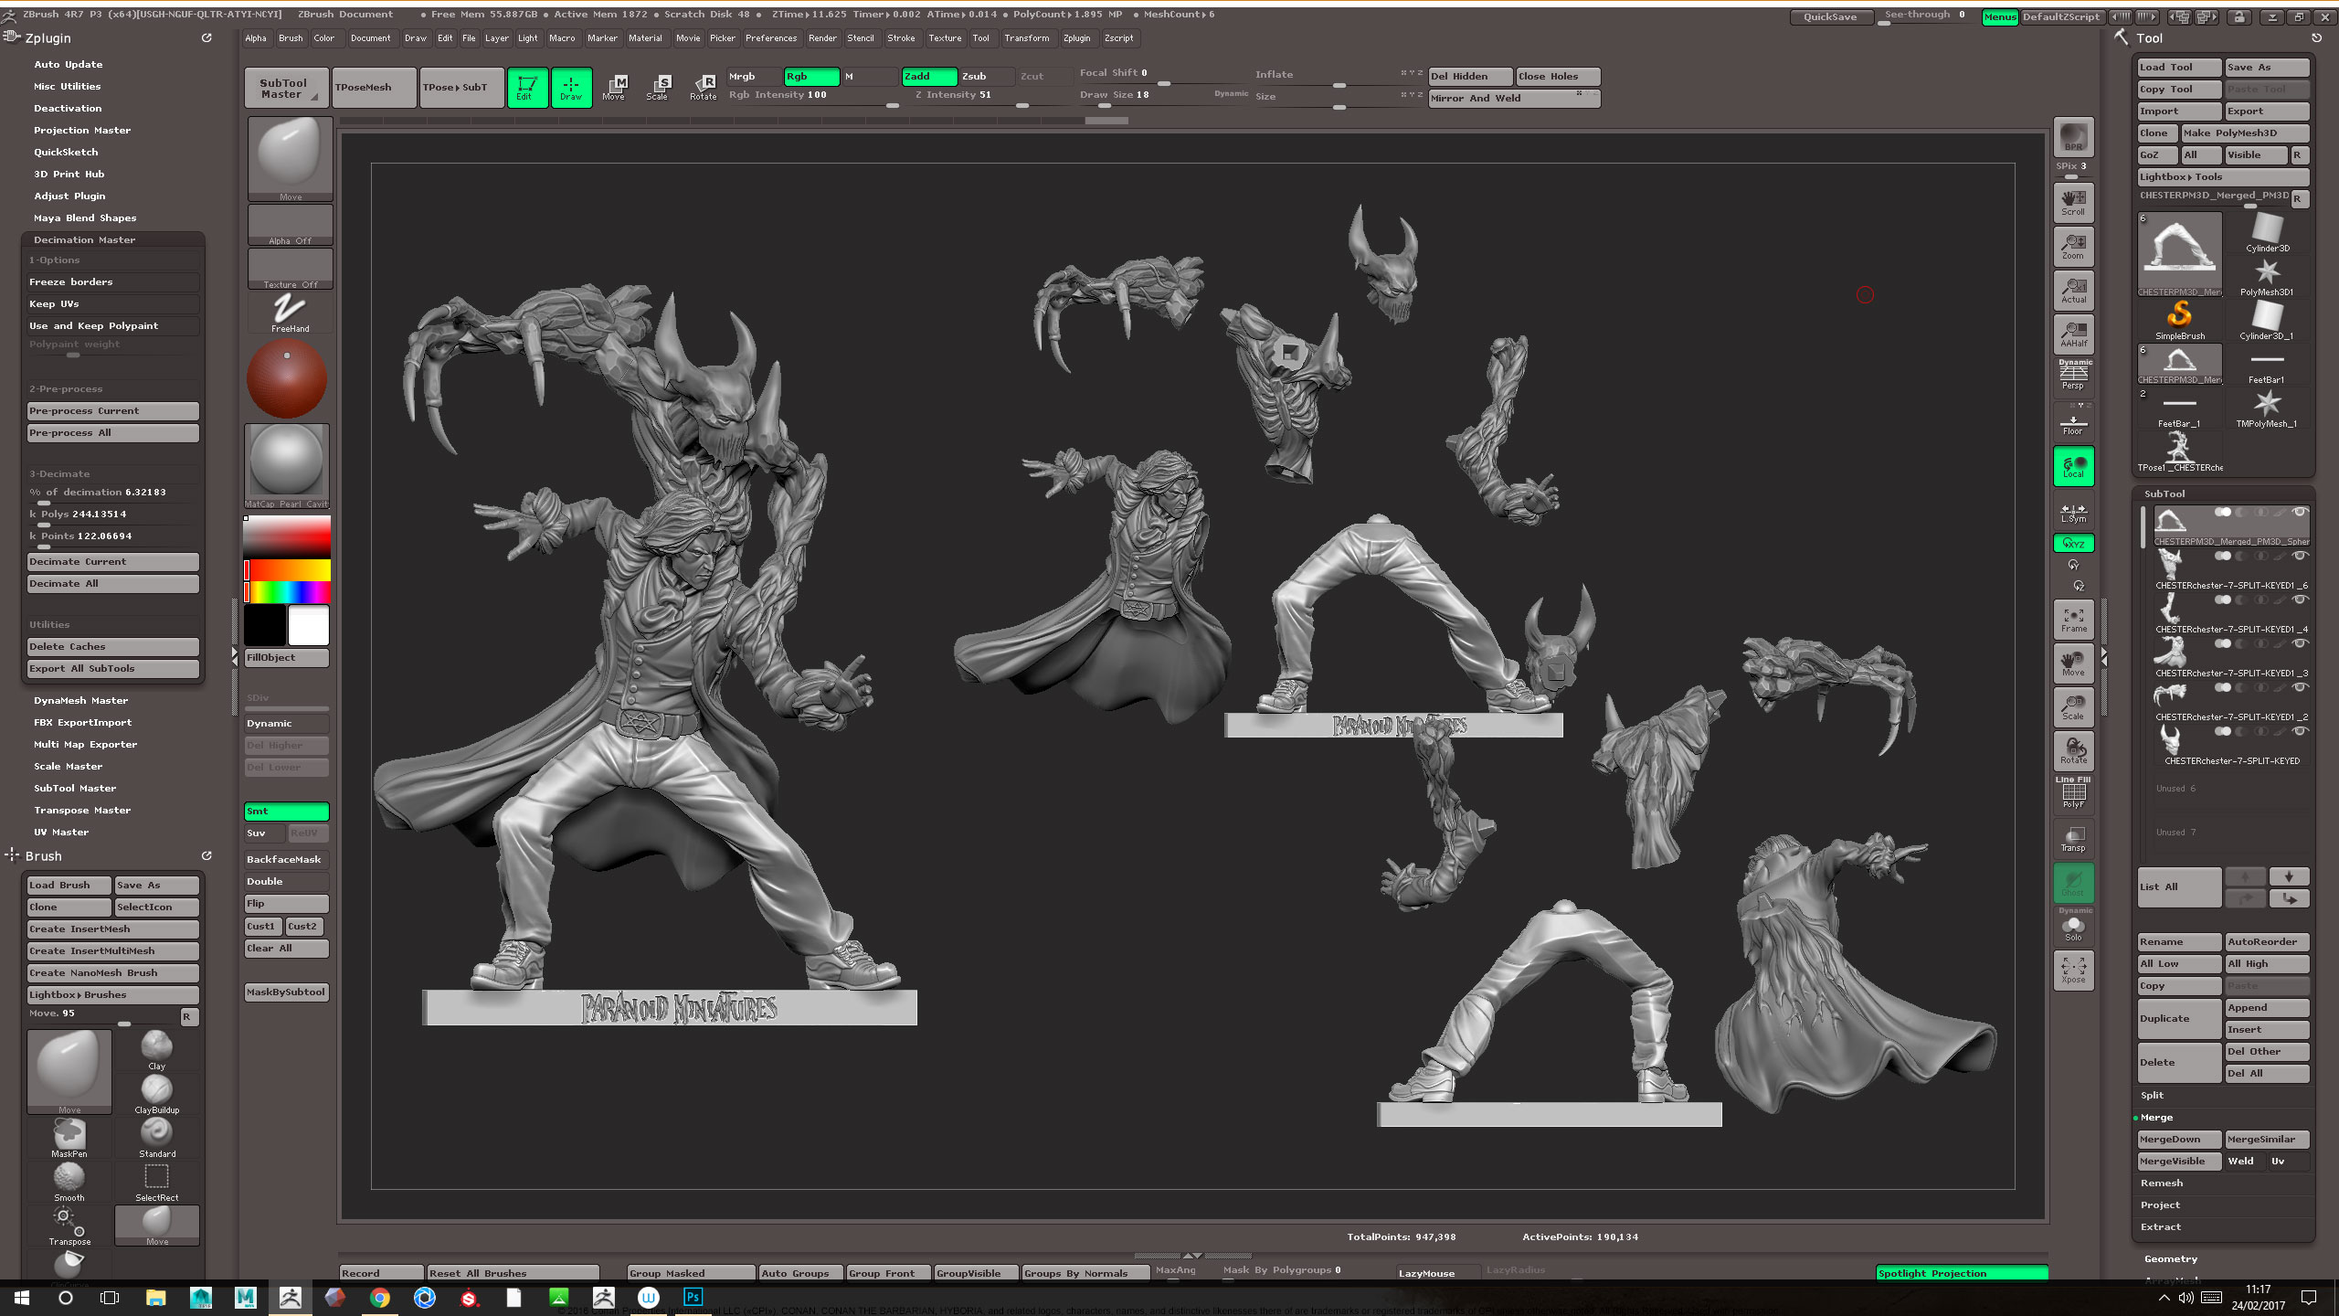Select the SimpleBrush tool thumbnail
This screenshot has width=2339, height=1316.
2180,320
